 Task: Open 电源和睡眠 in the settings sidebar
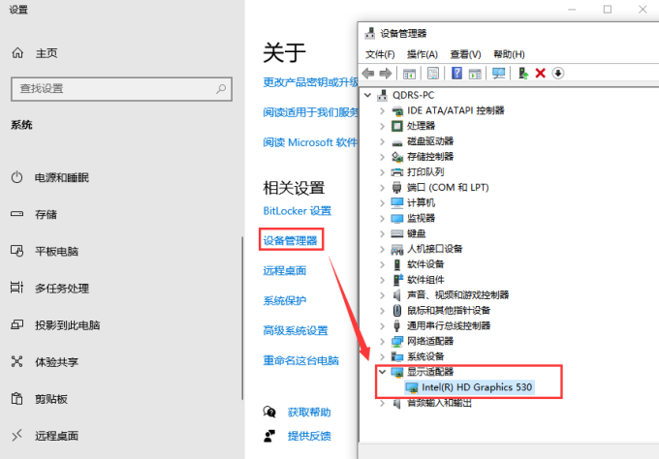pos(62,178)
